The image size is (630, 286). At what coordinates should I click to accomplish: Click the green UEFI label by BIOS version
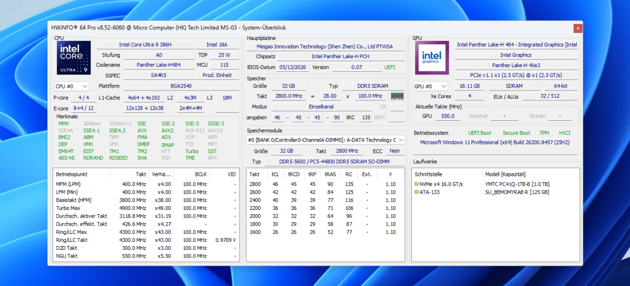390,67
